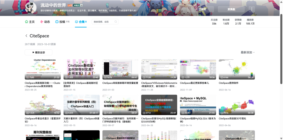The height and width of the screenshot is (140, 283).
Task: Open the CiteSpace 聚类标签不理想解决 thumbnail
Action: [120, 135]
